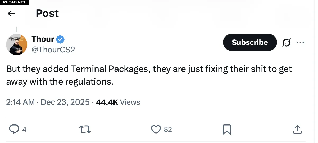The width and height of the screenshot is (318, 143).
Task: Click the Grok slashed-circle icon
Action: (286, 42)
